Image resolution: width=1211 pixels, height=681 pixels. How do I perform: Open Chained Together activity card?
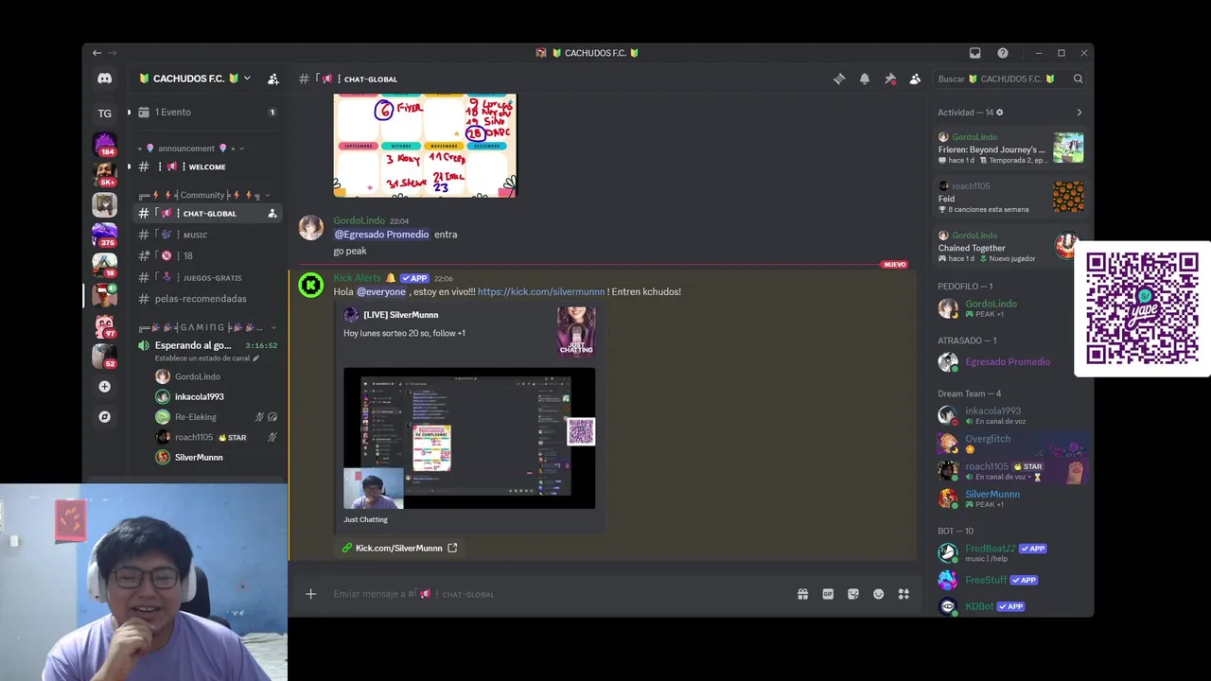click(1009, 247)
